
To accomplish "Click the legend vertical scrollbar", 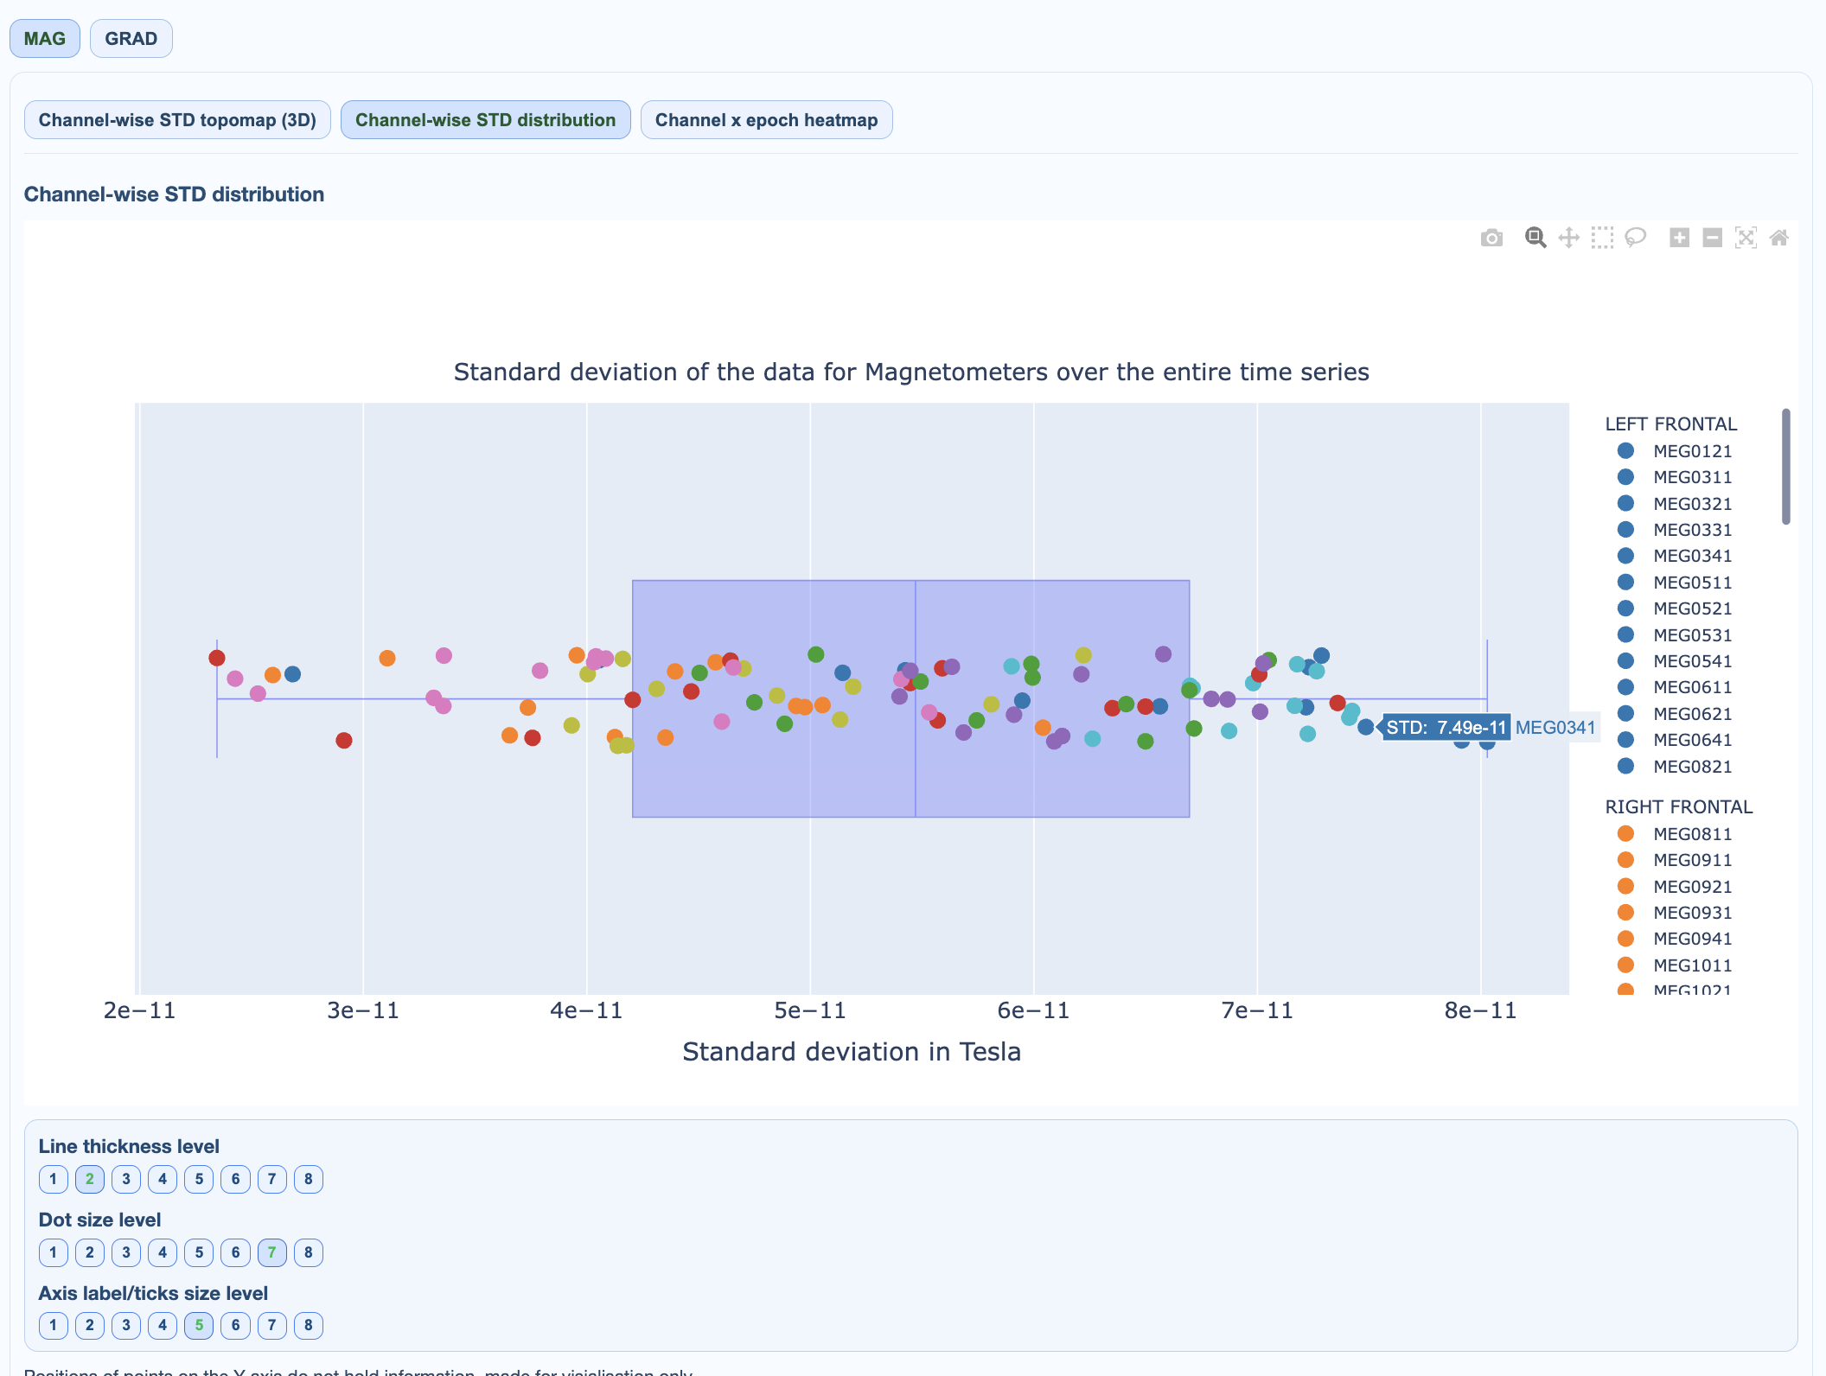I will pos(1785,467).
